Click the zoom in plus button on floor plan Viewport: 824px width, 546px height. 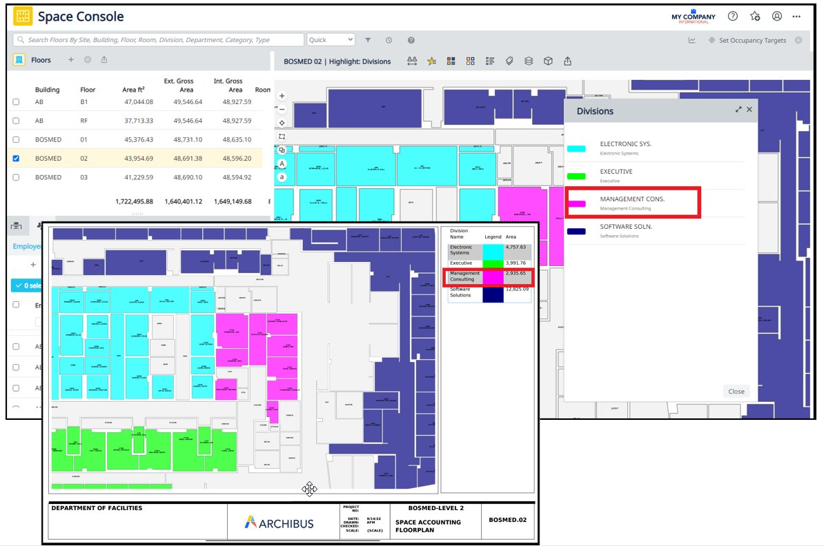[282, 96]
